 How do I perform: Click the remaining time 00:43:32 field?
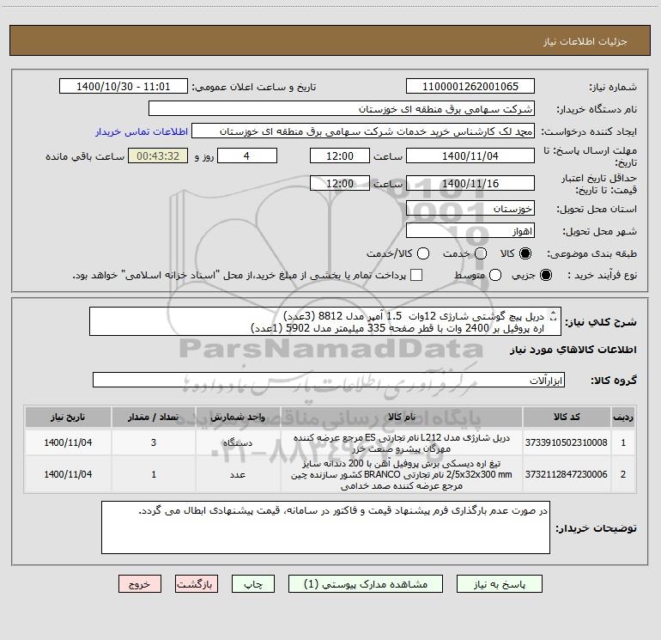pyautogui.click(x=158, y=155)
